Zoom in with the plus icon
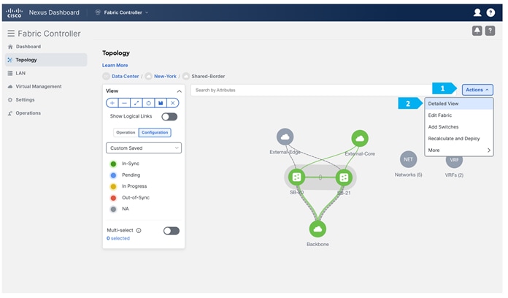The height and width of the screenshot is (298, 508). 112,103
